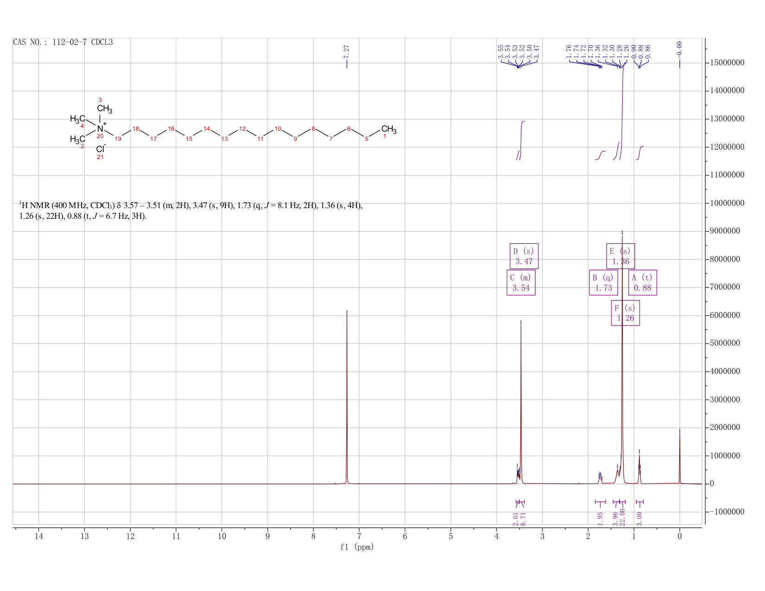This screenshot has width=765, height=591.
Task: Select multiplet box C (m) 3.54
Action: coord(521,282)
